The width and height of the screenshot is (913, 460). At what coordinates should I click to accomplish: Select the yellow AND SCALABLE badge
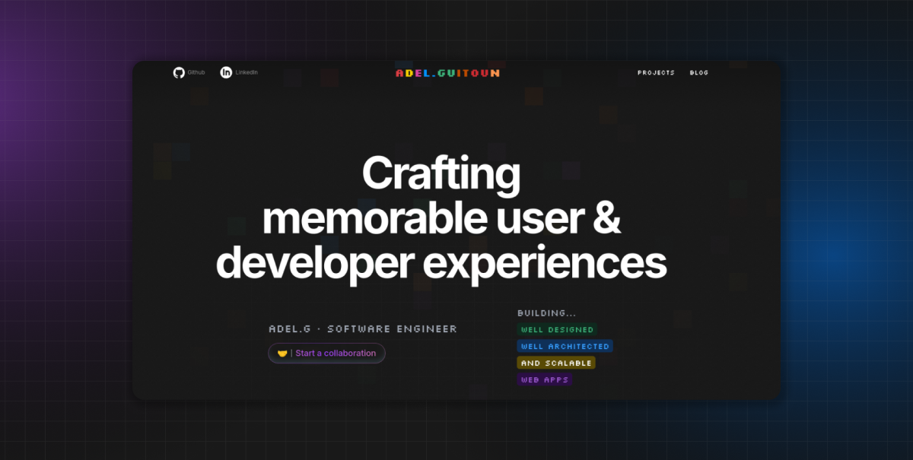tap(556, 363)
